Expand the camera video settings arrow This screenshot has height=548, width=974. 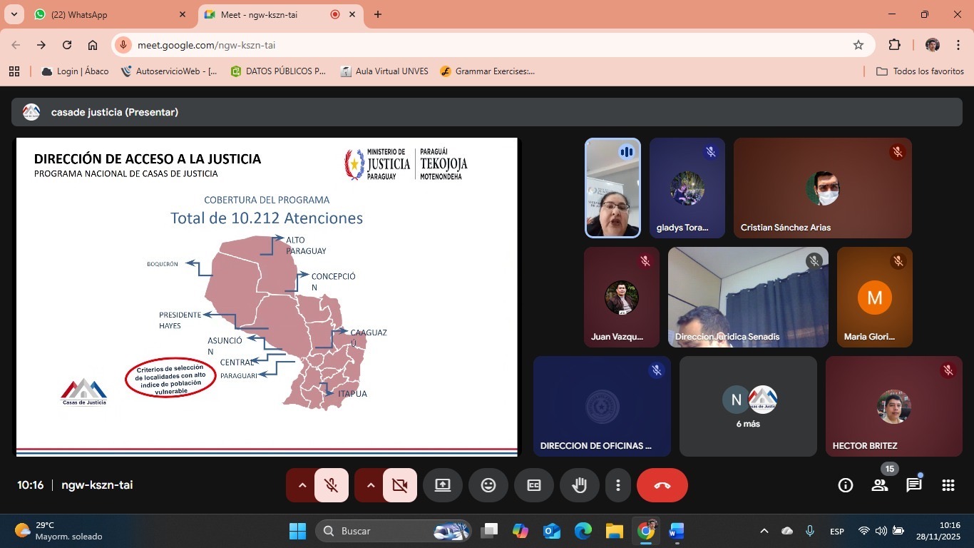click(370, 485)
